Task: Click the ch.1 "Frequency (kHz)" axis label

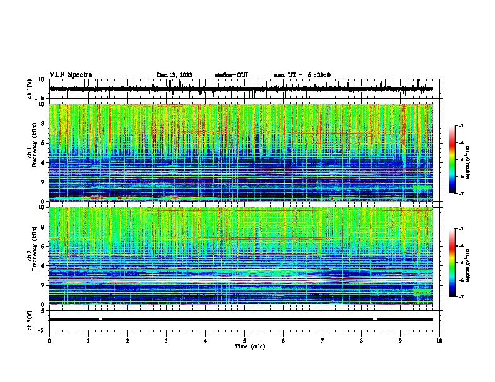Action: point(34,145)
